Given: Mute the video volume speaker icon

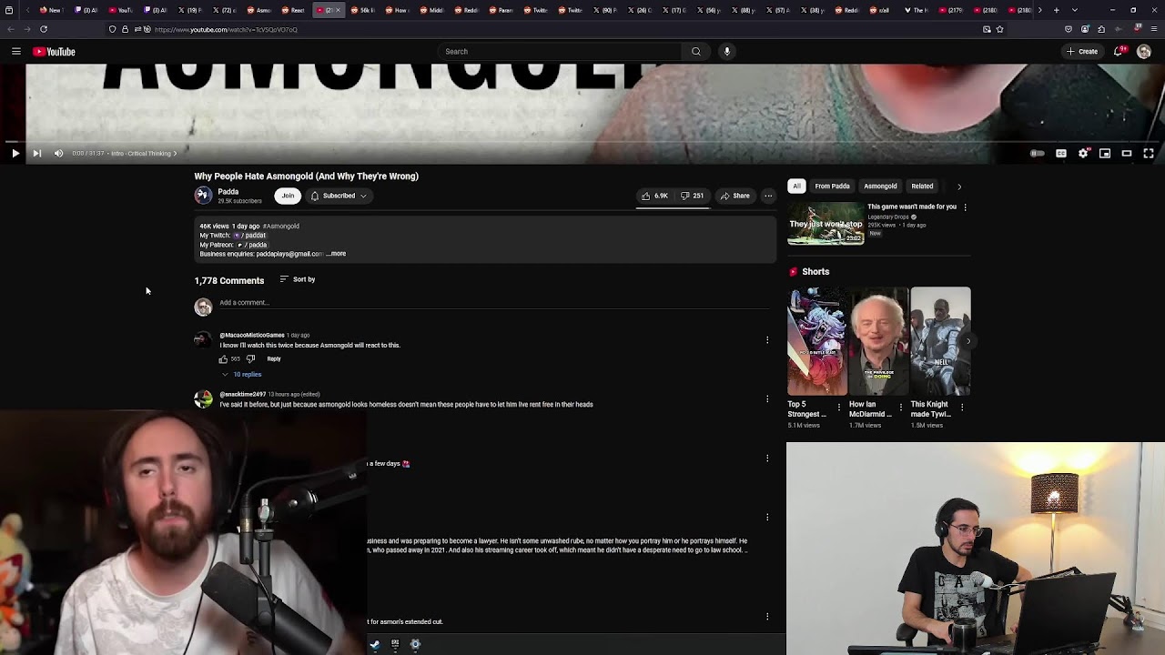Looking at the screenshot, I should 59,154.
